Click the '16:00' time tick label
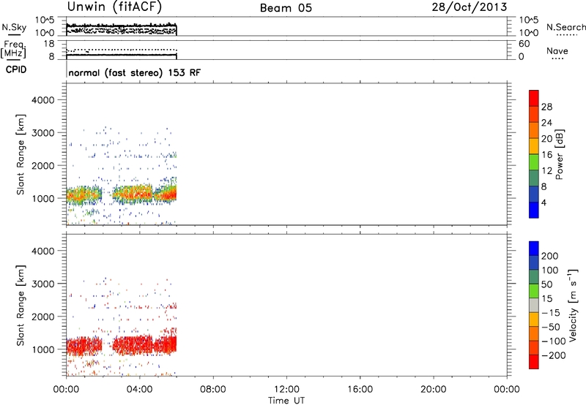The height and width of the screenshot is (405, 586). pyautogui.click(x=360, y=390)
